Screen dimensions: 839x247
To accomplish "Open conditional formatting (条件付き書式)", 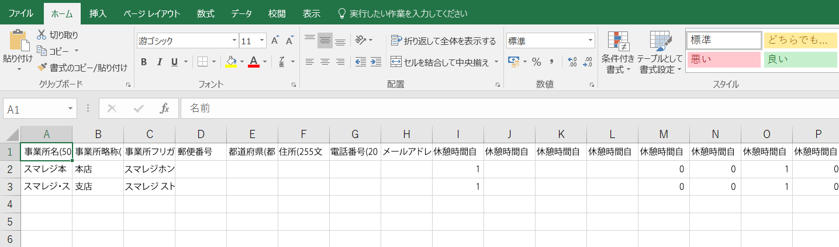I will point(618,52).
